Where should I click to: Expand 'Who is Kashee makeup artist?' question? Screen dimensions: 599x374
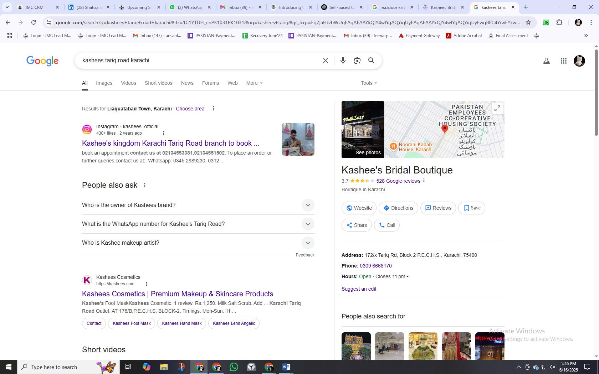tap(198, 243)
